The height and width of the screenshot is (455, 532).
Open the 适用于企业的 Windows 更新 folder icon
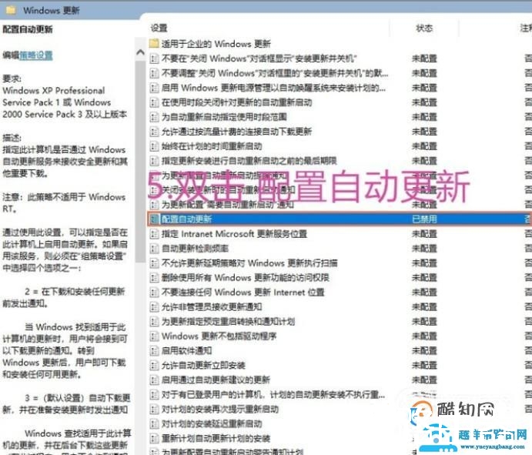[x=154, y=43]
